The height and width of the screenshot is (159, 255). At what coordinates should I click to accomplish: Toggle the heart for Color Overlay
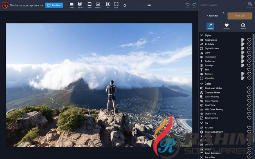(x=249, y=97)
